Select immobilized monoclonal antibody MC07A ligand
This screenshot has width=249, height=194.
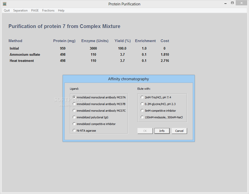(99, 97)
